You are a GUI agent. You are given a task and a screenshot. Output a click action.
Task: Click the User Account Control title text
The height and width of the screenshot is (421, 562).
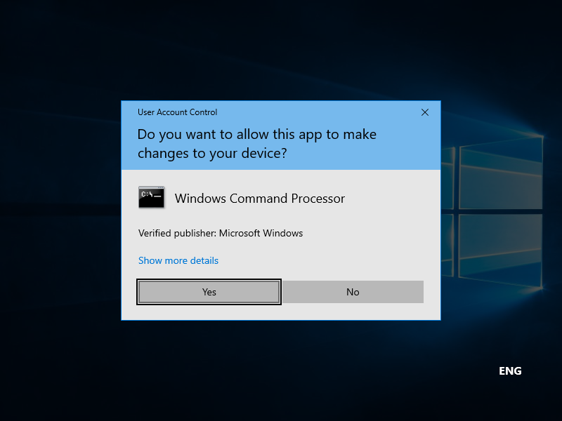coord(178,112)
